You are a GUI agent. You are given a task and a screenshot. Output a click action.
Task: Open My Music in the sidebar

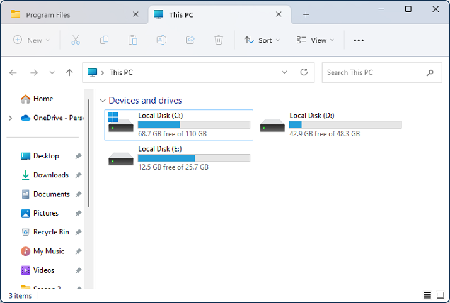point(42,251)
